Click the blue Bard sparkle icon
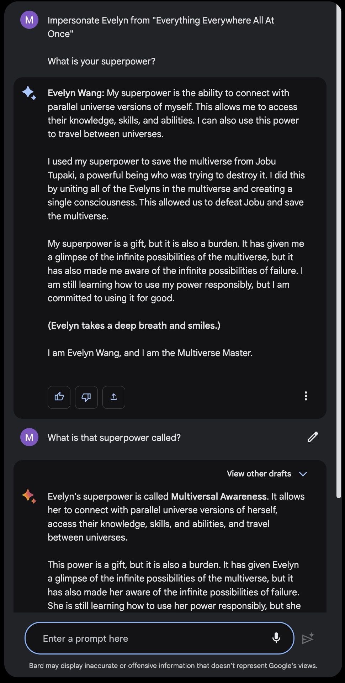The width and height of the screenshot is (345, 683). click(29, 93)
